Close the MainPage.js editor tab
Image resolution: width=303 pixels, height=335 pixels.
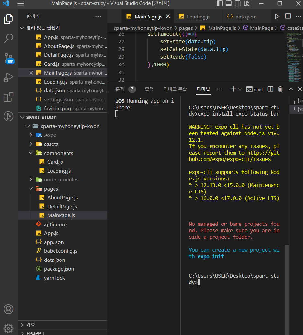[168, 16]
